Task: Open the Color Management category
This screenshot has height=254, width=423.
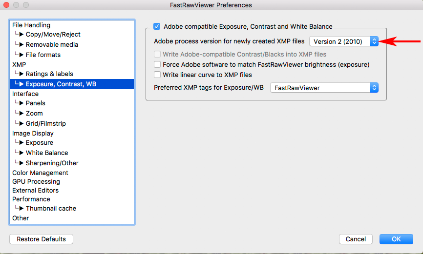Action: 40,173
